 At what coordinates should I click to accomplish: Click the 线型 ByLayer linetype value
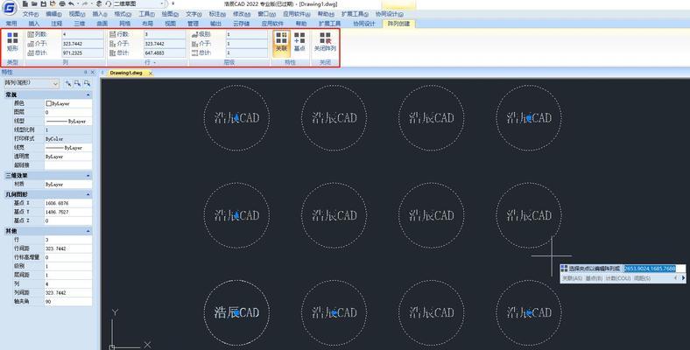click(67, 121)
